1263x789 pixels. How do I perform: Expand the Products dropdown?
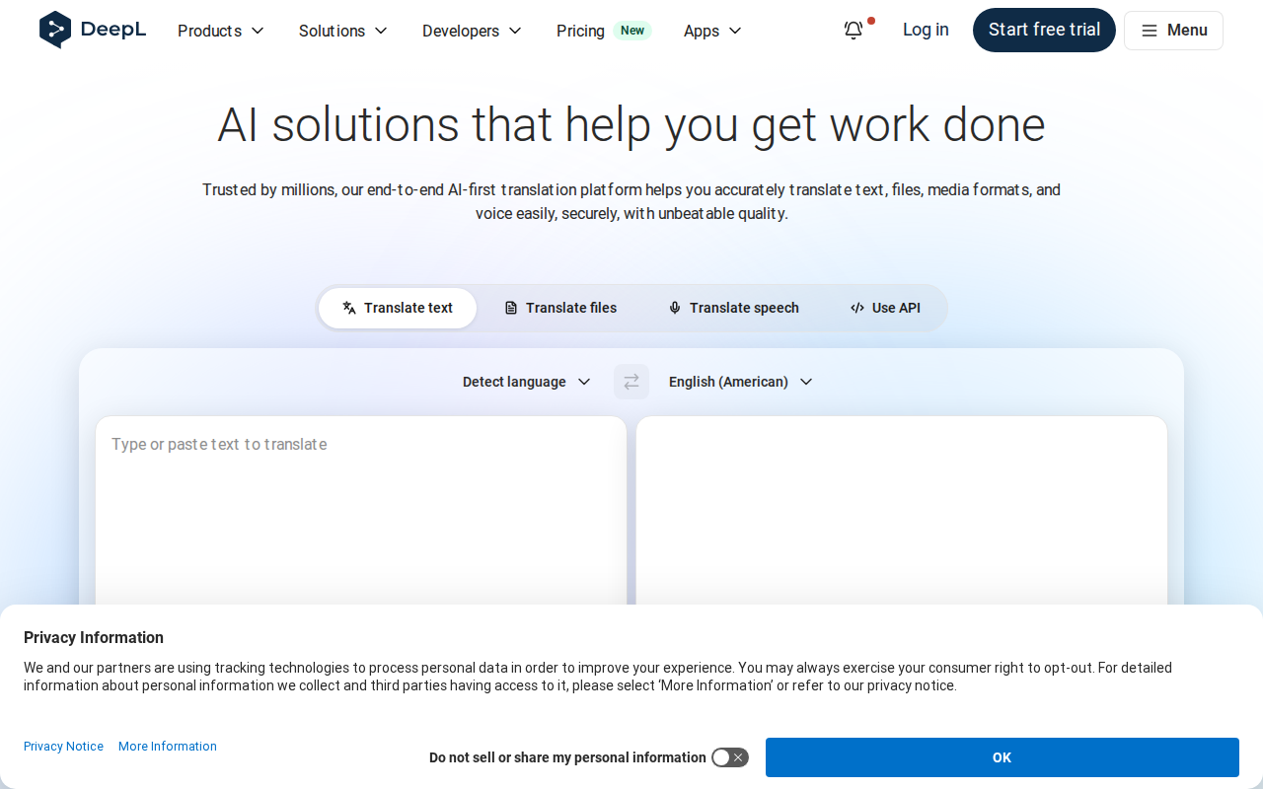221,31
